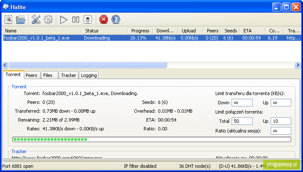The image size is (303, 172).
Task: Sort by ETA column header
Action: click(x=252, y=31)
